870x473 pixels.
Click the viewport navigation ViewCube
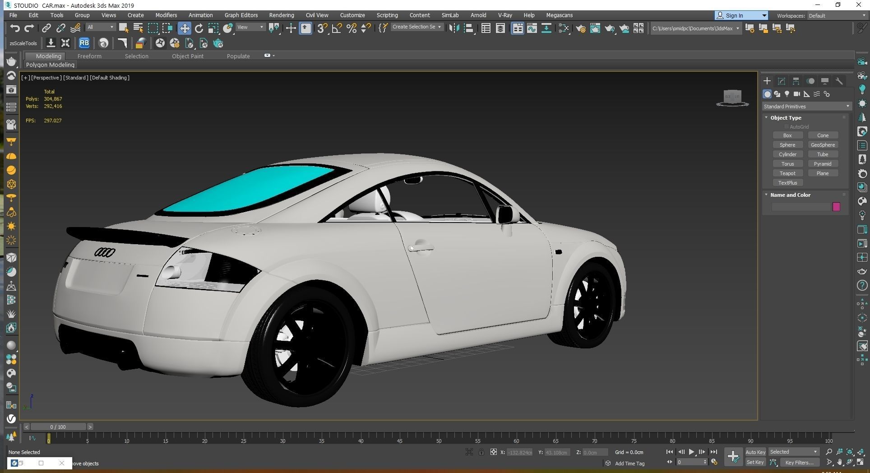click(732, 97)
